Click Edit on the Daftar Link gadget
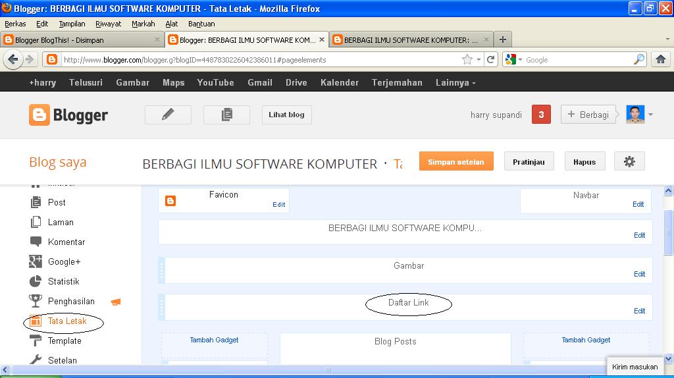This screenshot has height=378, width=674. [639, 311]
